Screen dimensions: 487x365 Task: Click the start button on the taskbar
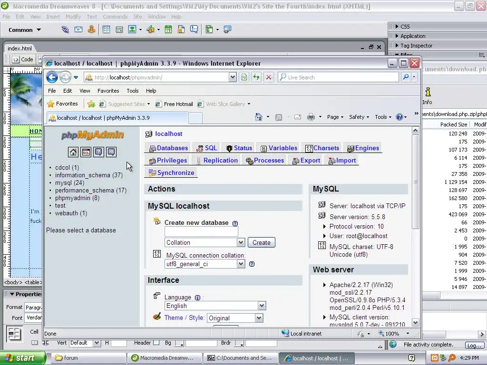(22, 358)
